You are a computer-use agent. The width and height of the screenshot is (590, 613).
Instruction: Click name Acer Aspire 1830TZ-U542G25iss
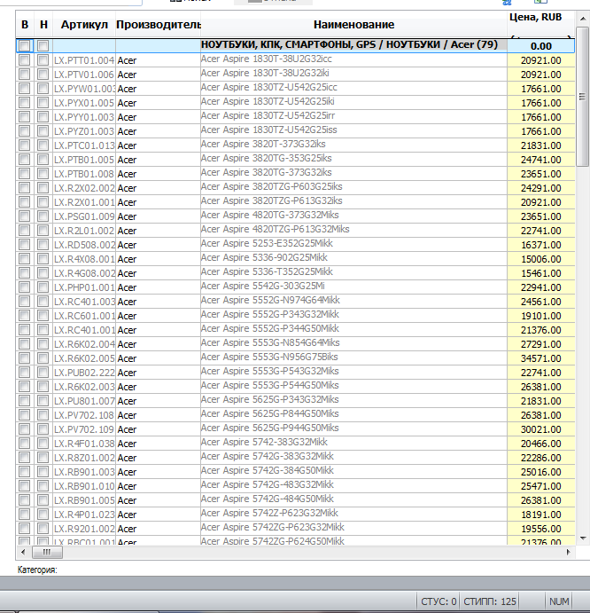pyautogui.click(x=268, y=130)
